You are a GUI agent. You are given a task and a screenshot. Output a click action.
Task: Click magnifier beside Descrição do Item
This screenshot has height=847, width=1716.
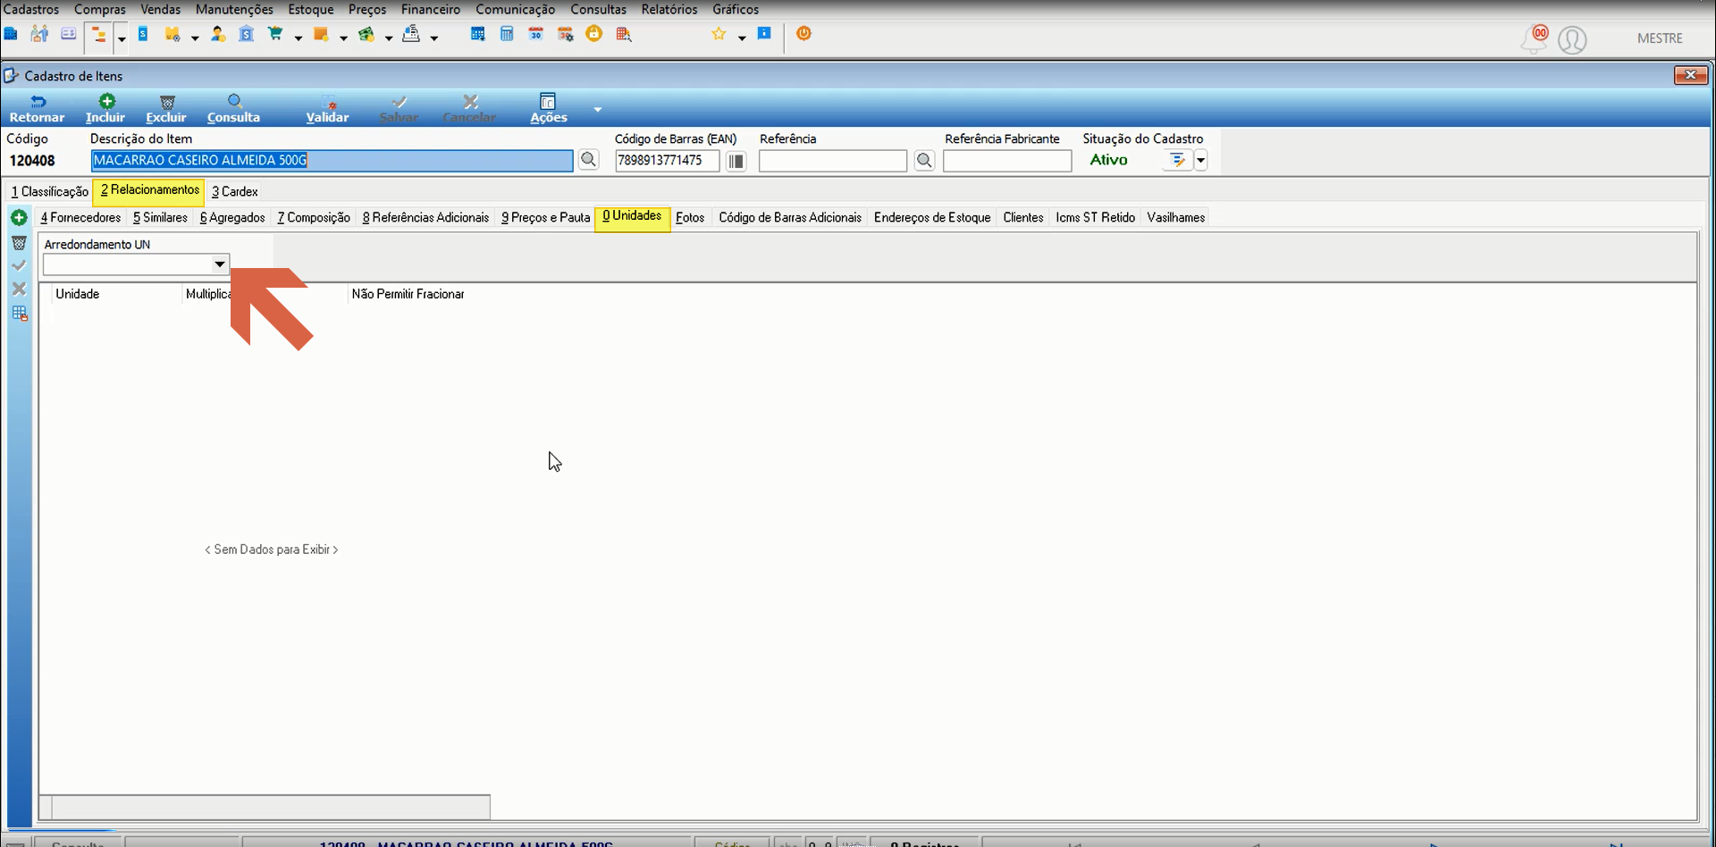click(588, 160)
